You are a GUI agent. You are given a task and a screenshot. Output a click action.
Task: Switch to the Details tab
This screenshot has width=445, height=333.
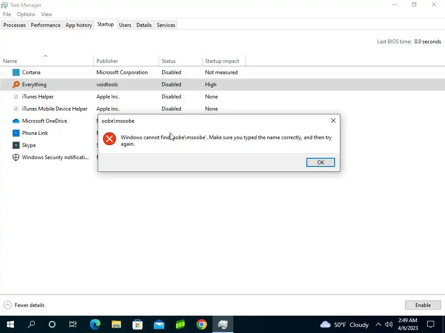coord(144,25)
